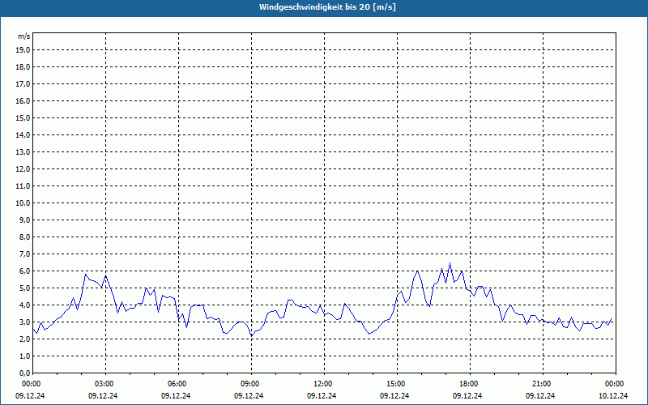Select the '09.12.24' date under '03:00'
Viewport: 648px width, 405px height.
[103, 395]
